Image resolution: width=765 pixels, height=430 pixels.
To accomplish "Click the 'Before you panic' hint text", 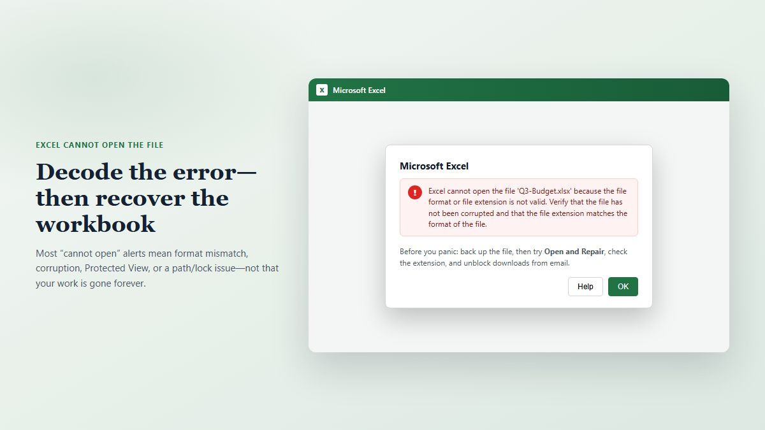I will click(x=513, y=257).
